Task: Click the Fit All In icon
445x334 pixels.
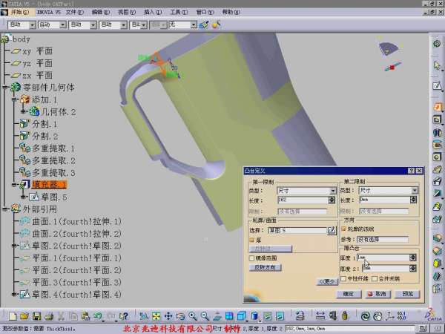Action: 156,316
